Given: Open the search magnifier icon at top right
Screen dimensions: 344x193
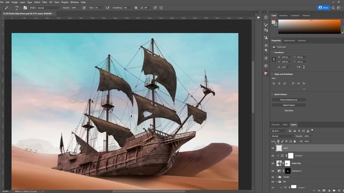Looking at the screenshot, I should click(333, 8).
